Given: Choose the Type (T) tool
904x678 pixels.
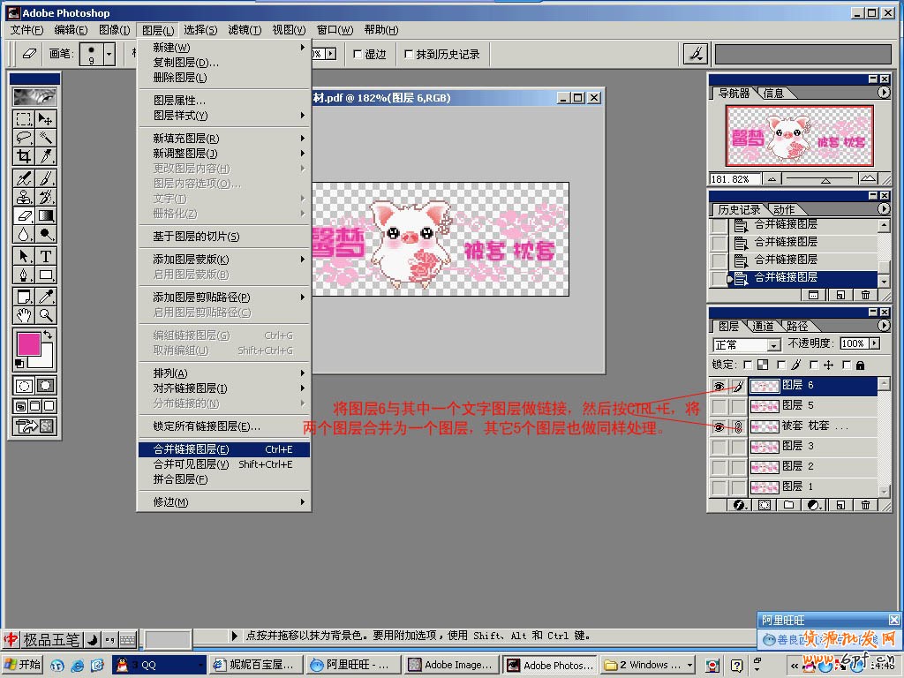Looking at the screenshot, I should [46, 256].
